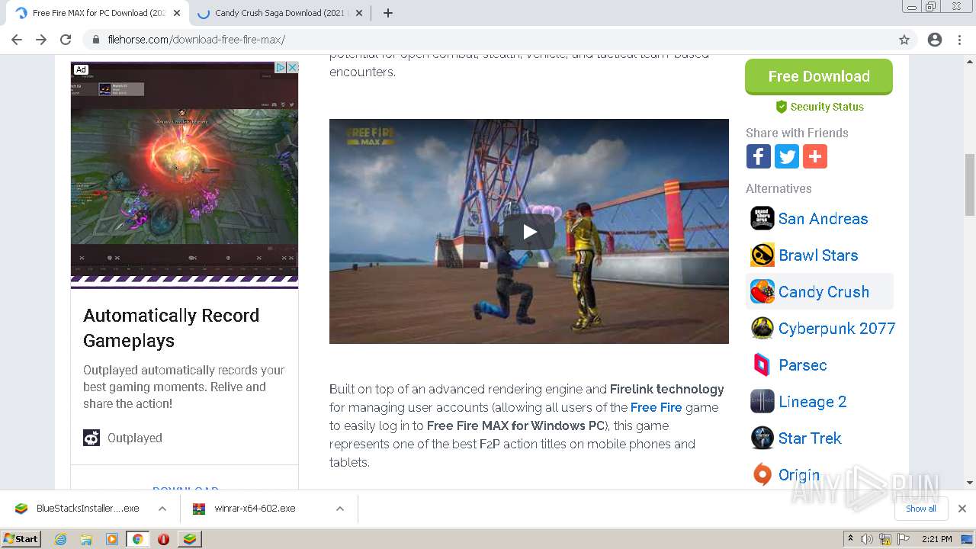The height and width of the screenshot is (549, 976).
Task: Open the Parsec app icon
Action: point(762,365)
